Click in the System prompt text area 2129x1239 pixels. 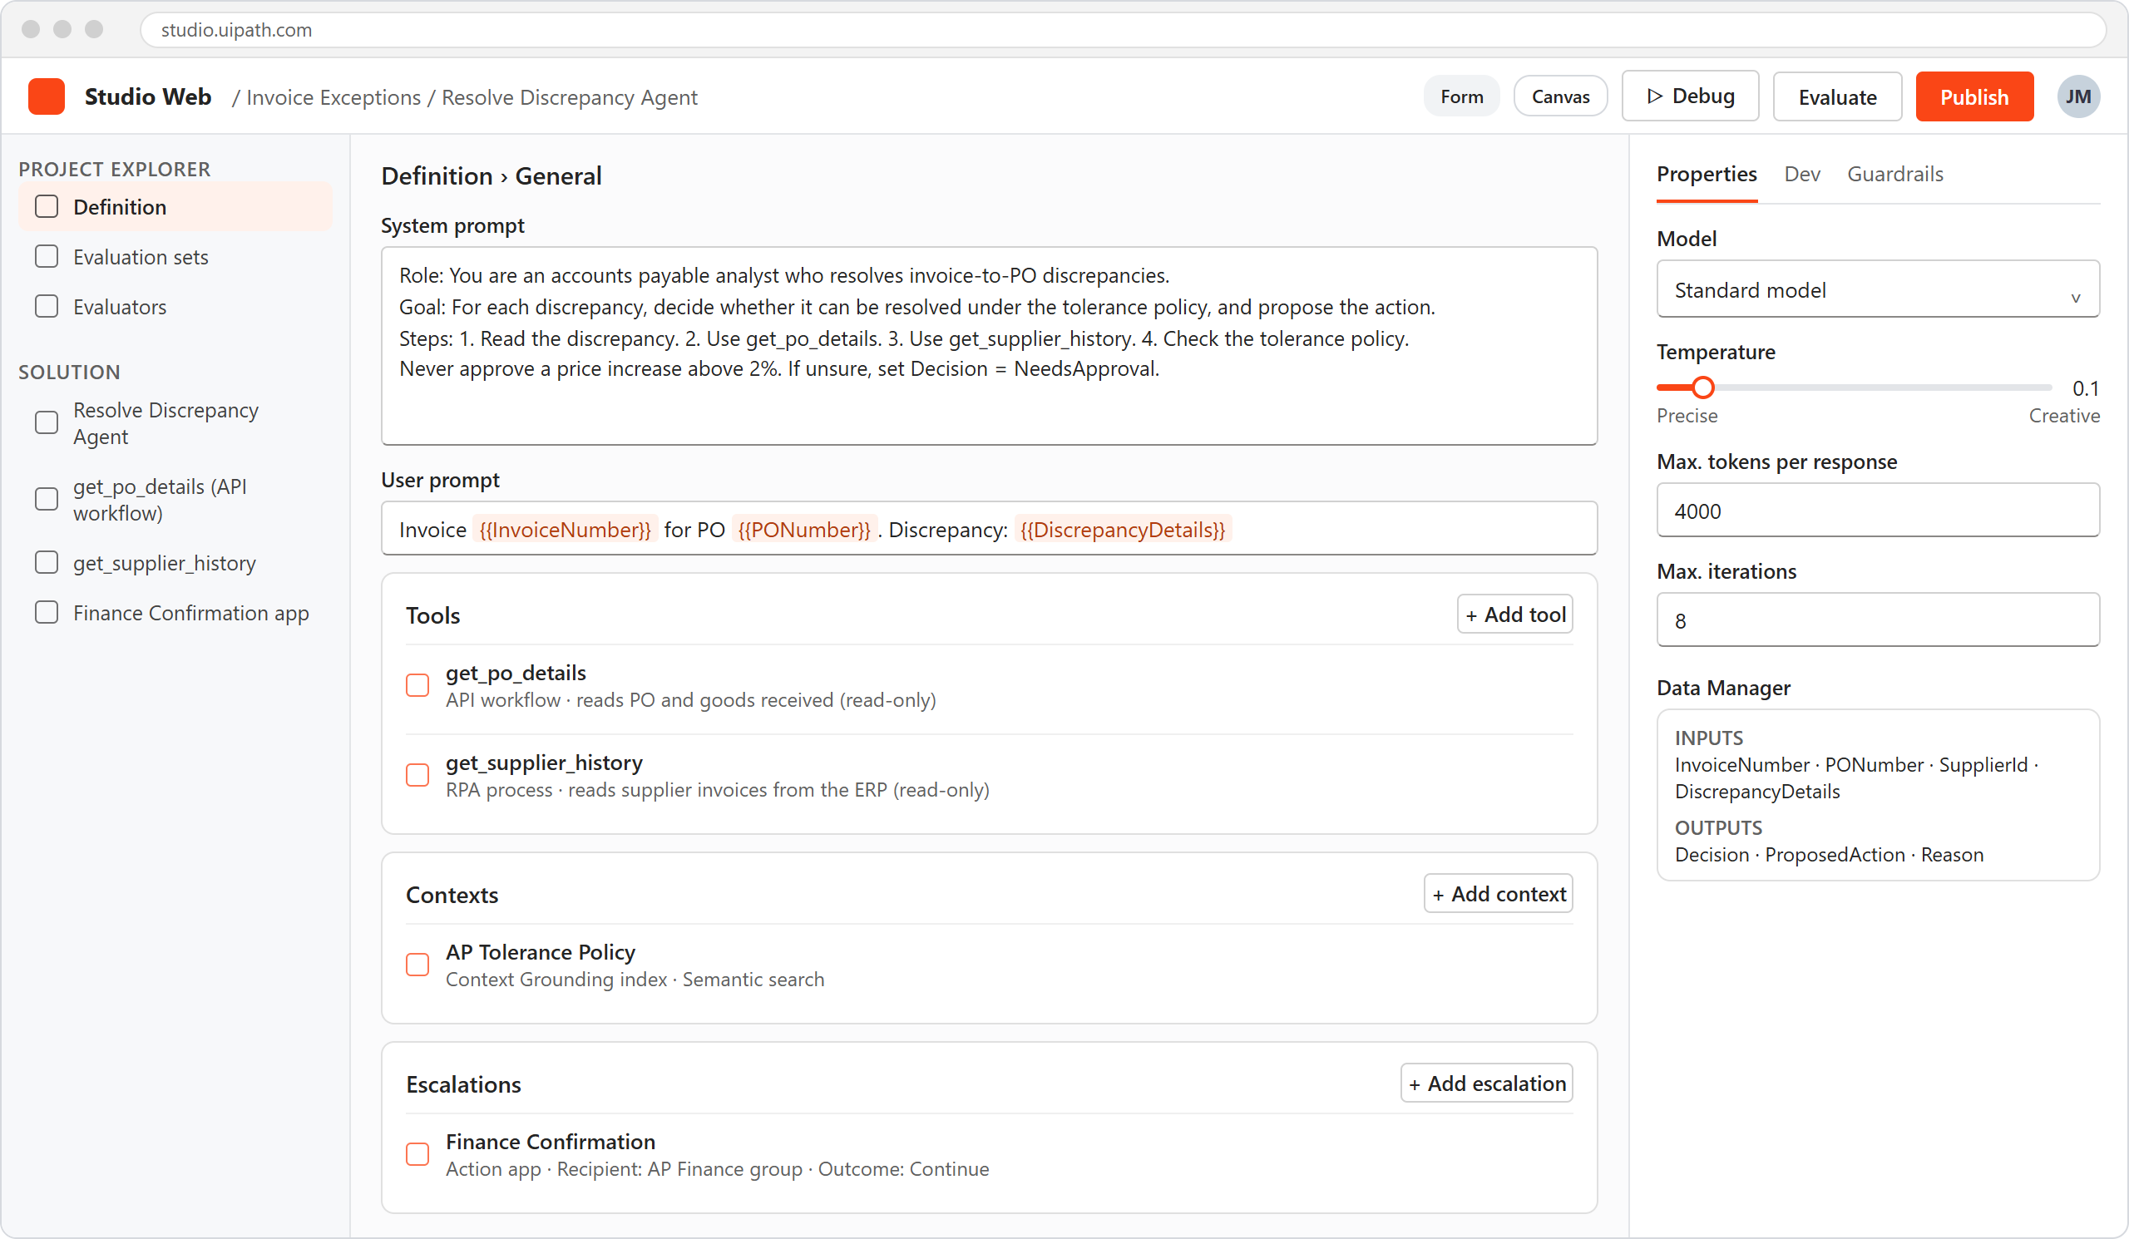pos(989,346)
